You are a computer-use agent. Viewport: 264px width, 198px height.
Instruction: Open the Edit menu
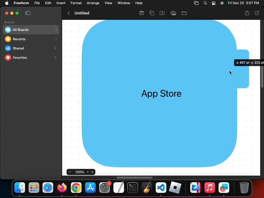(48, 3)
